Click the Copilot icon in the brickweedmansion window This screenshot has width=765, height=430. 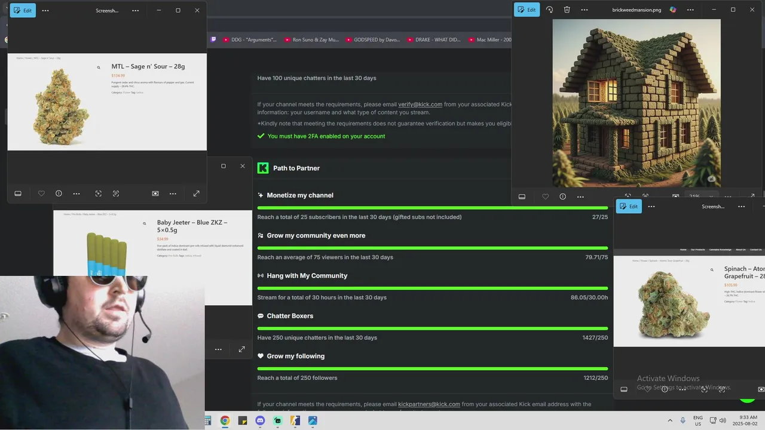[x=673, y=10]
